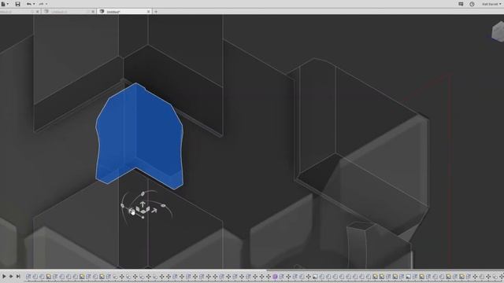
Task: Open the clock job history icon
Action: pos(472,4)
